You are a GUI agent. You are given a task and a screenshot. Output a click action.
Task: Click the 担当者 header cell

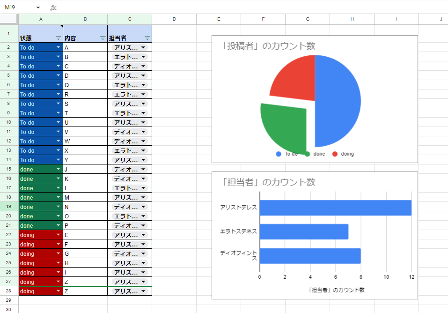(x=130, y=34)
